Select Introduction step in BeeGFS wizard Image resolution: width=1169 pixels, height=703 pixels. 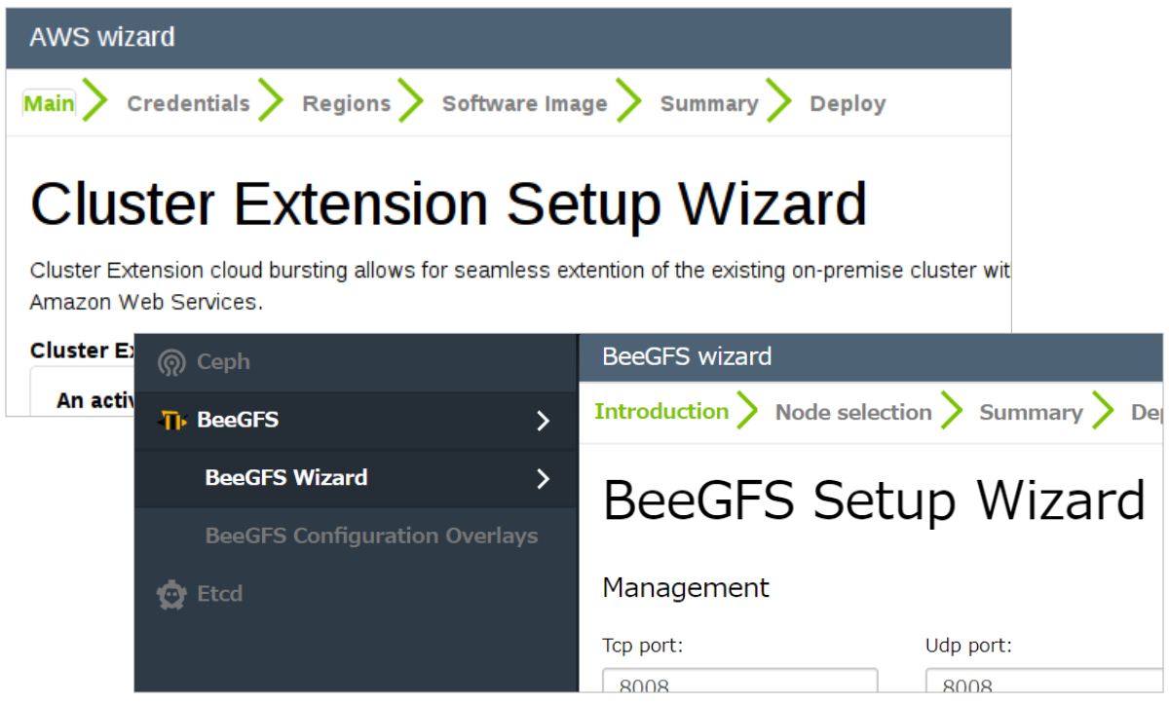coord(661,411)
